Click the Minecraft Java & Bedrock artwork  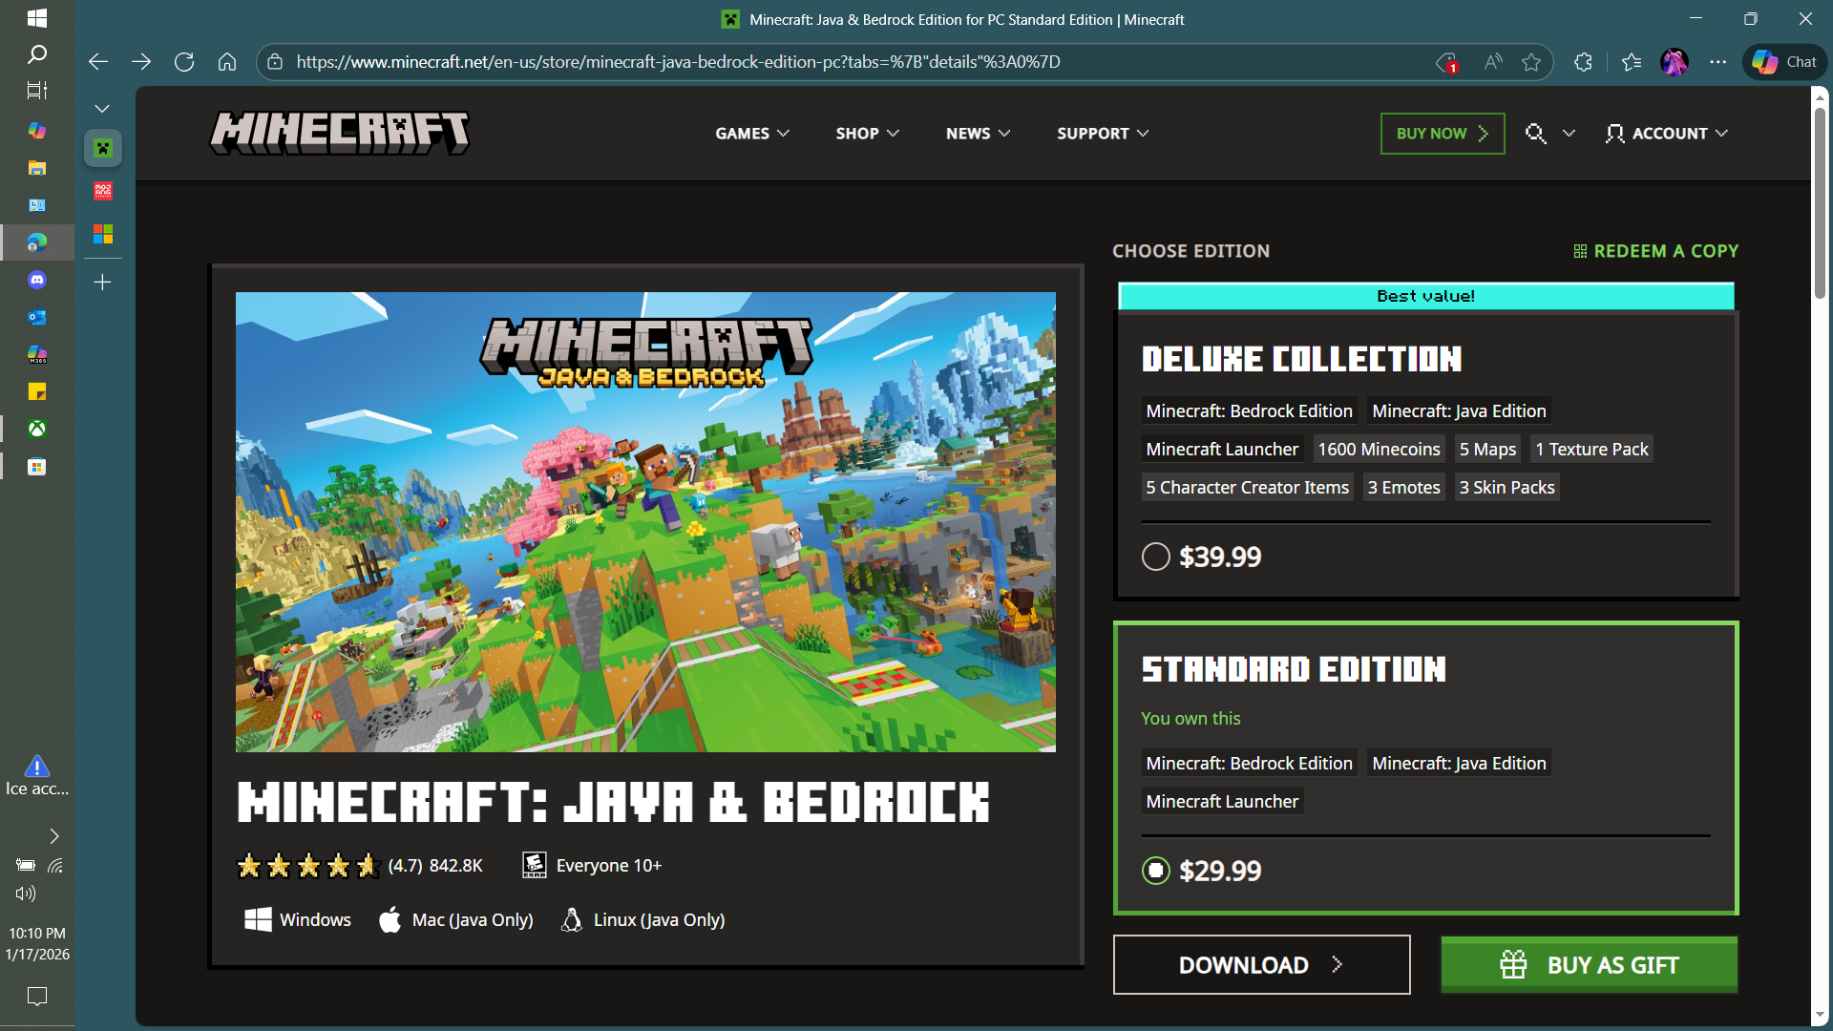[x=645, y=522]
